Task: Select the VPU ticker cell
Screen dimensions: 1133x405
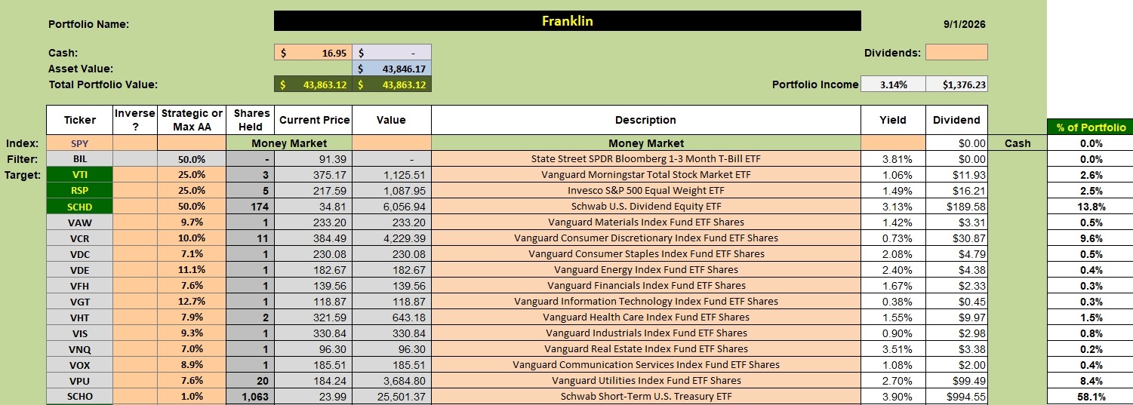Action: [x=79, y=381]
